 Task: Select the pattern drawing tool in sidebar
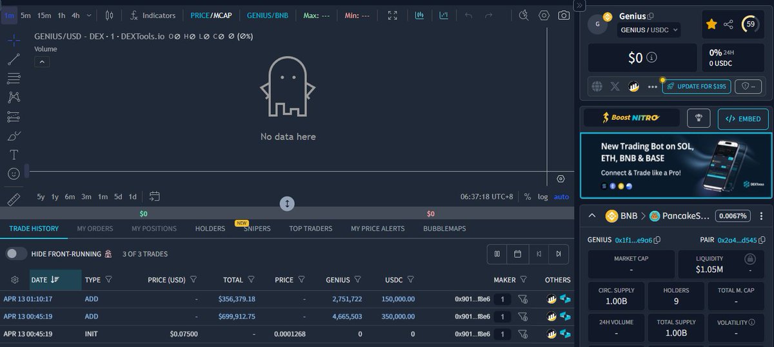point(14,97)
